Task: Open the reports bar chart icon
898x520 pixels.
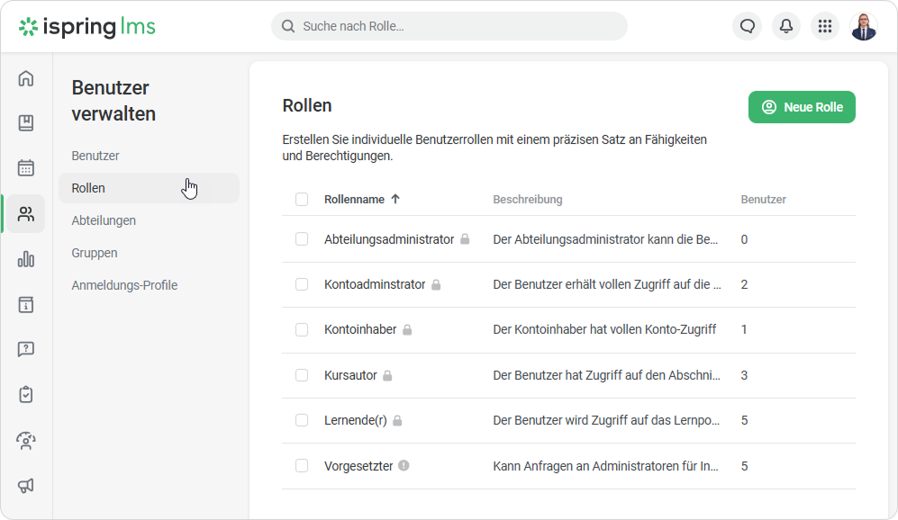Action: tap(26, 259)
